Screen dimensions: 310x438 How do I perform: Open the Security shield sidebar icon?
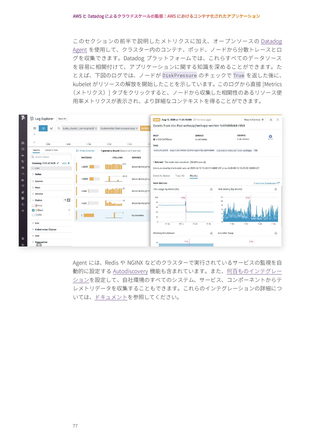(23, 205)
